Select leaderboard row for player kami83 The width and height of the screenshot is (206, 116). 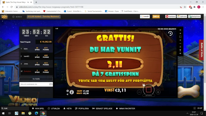36,56
